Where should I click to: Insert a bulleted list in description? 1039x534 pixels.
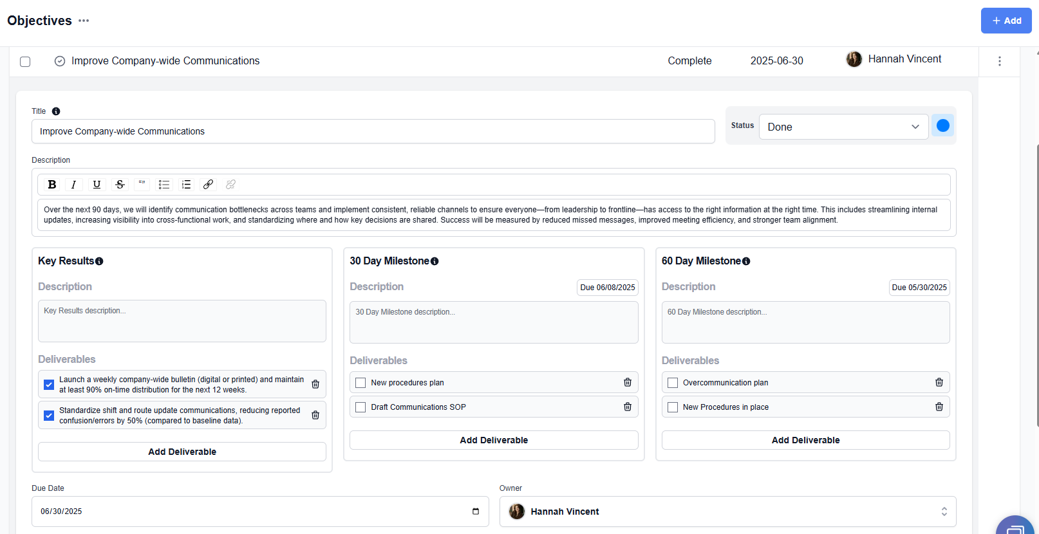(164, 185)
